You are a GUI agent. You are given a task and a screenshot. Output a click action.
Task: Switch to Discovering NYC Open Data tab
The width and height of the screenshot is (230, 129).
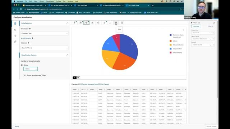point(34,5)
